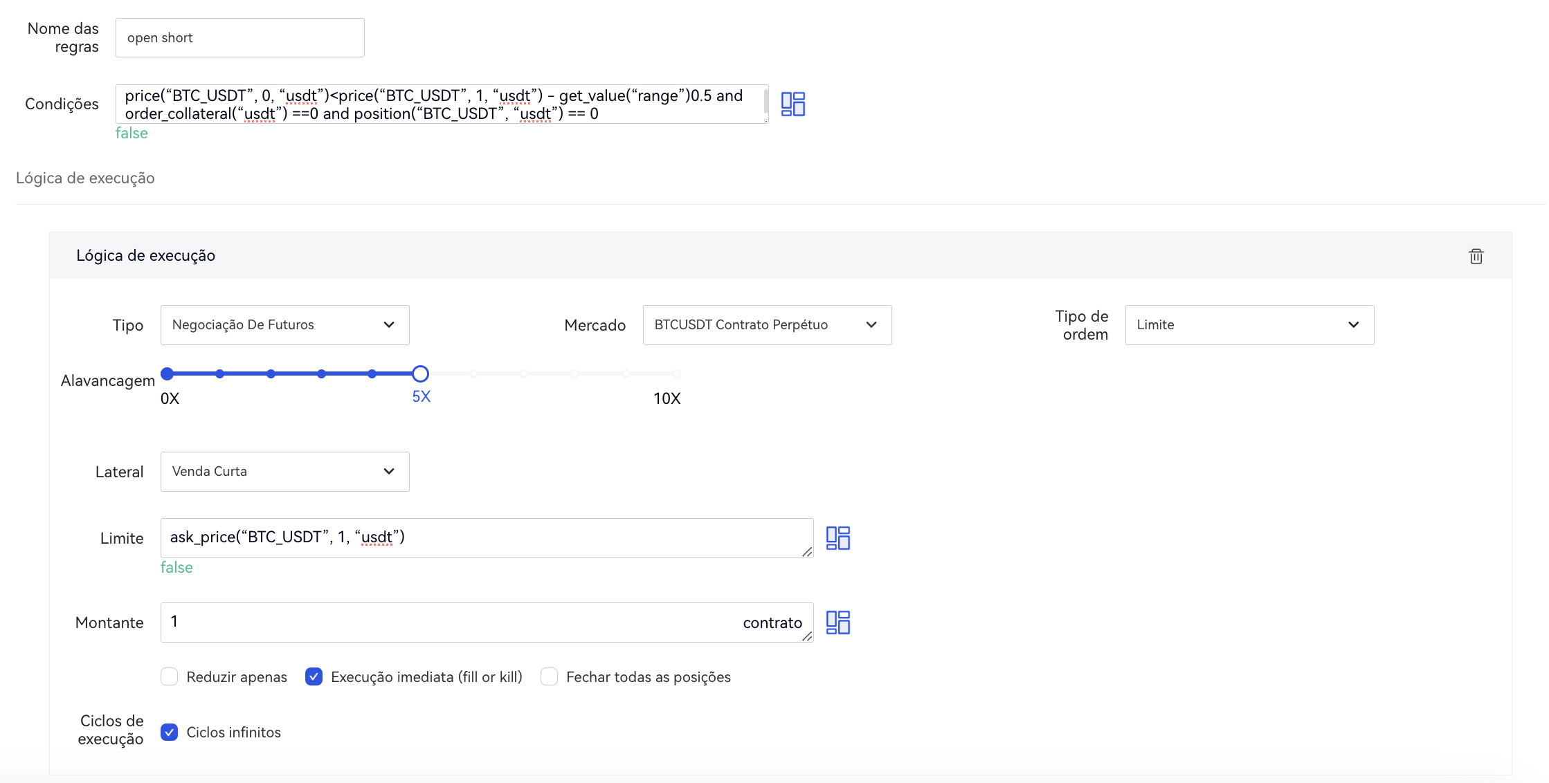Open the formula editor icon beside Condições
Viewport: 1549px width, 783px height.
click(x=792, y=104)
